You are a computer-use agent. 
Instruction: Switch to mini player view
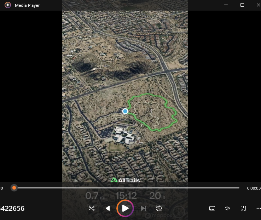(x=243, y=208)
